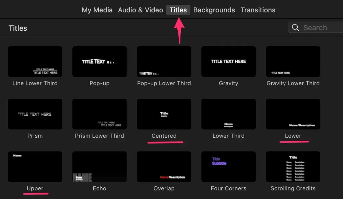Switch to the My Media tab
343x199 pixels.
coord(97,10)
